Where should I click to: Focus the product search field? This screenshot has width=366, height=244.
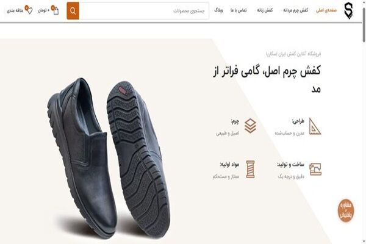pyautogui.click(x=144, y=11)
